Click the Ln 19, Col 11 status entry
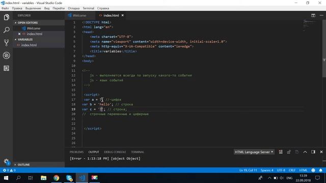326x183 pixels. click(248, 170)
